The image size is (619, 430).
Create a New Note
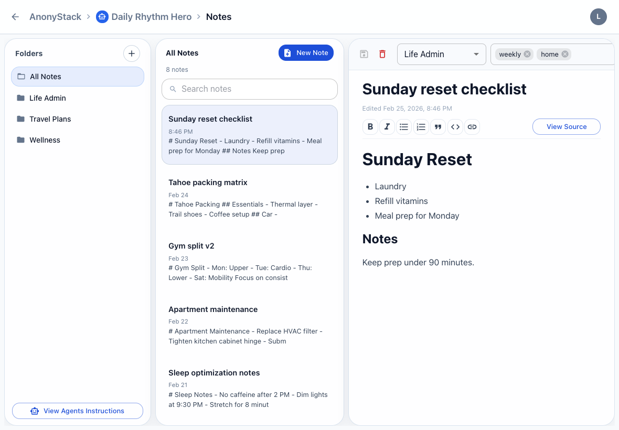306,52
